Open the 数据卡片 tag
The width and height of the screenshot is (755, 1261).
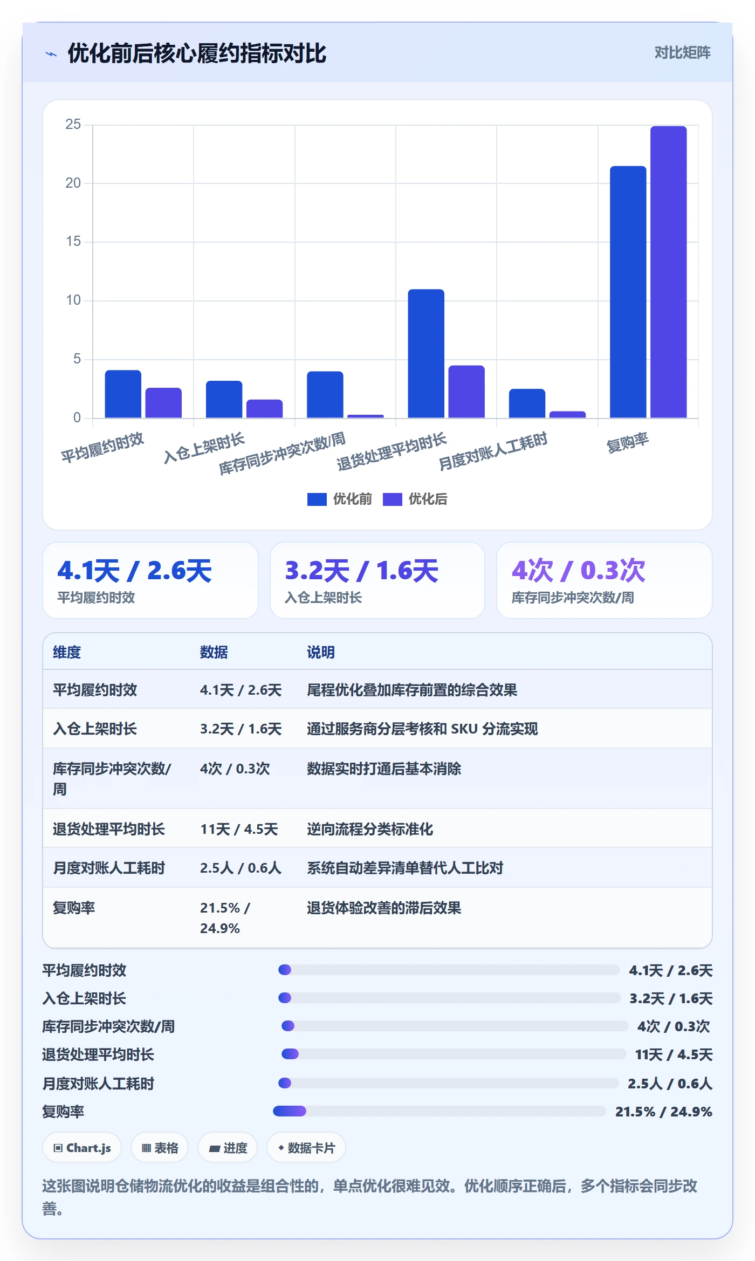[306, 1148]
